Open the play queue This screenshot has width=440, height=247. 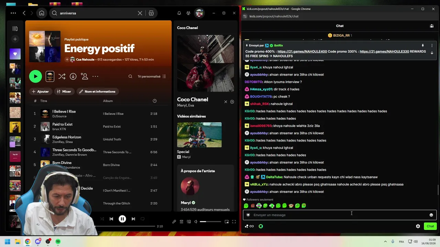pyautogui.click(x=181, y=222)
